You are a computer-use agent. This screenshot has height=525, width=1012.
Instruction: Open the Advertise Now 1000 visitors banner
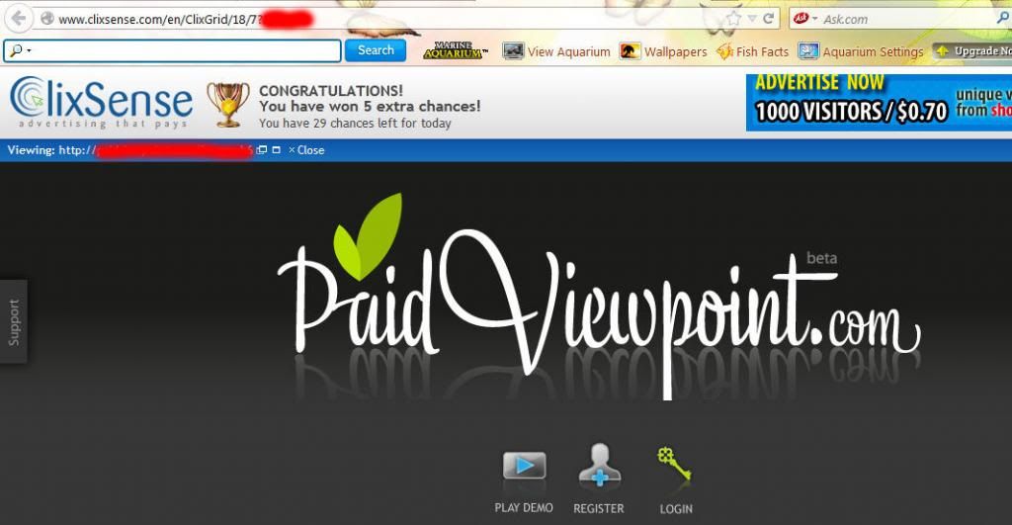(x=879, y=102)
